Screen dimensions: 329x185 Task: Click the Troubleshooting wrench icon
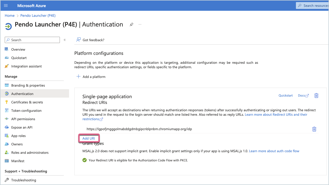7,180
